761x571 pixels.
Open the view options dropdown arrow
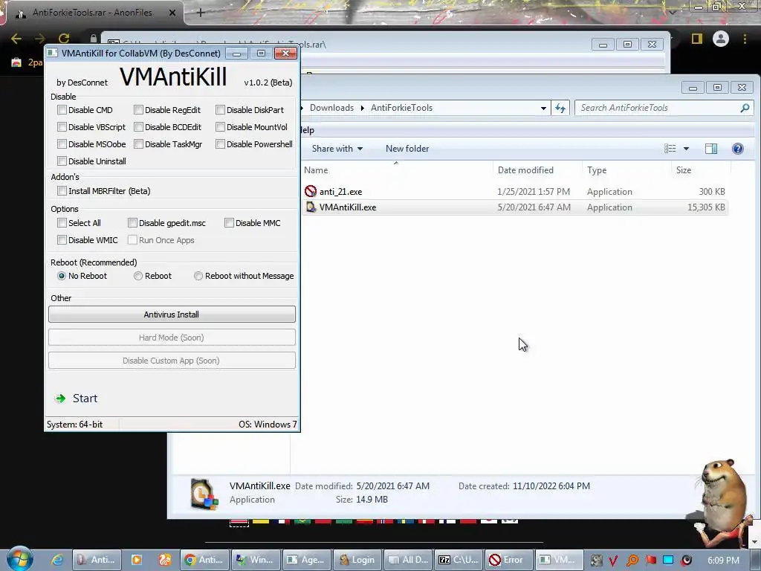[x=686, y=149]
